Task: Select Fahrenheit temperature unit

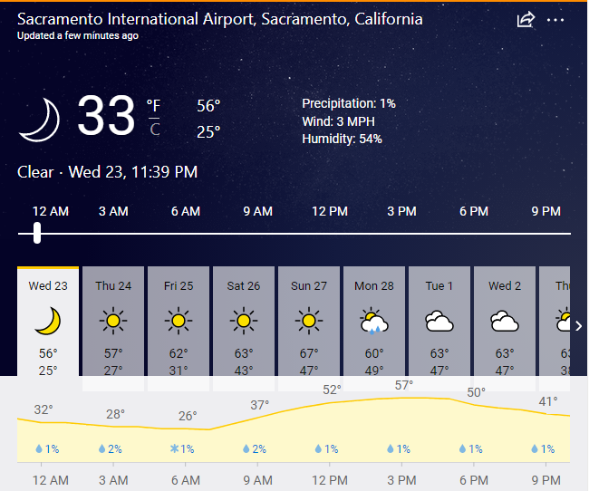Action: (x=154, y=105)
